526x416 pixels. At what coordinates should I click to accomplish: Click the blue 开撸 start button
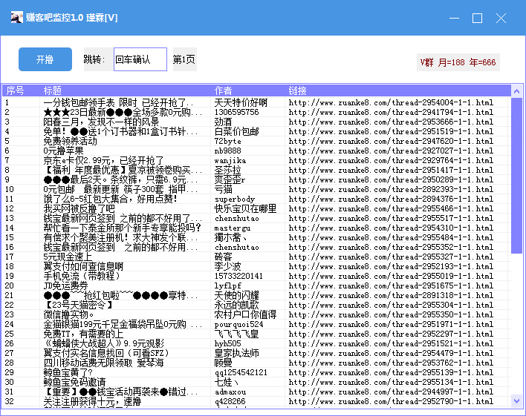45,59
